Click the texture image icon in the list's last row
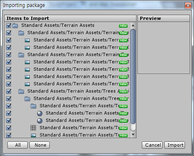Image resolution: width=194 pixels, height=156 pixels. [33, 135]
